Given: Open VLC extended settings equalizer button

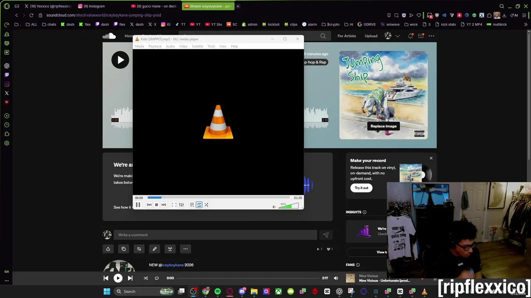Looking at the screenshot, I should coord(181,205).
